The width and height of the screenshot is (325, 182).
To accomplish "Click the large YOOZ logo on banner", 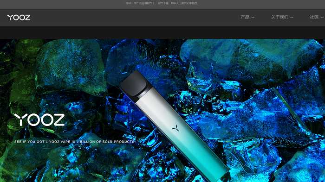I will [39, 120].
